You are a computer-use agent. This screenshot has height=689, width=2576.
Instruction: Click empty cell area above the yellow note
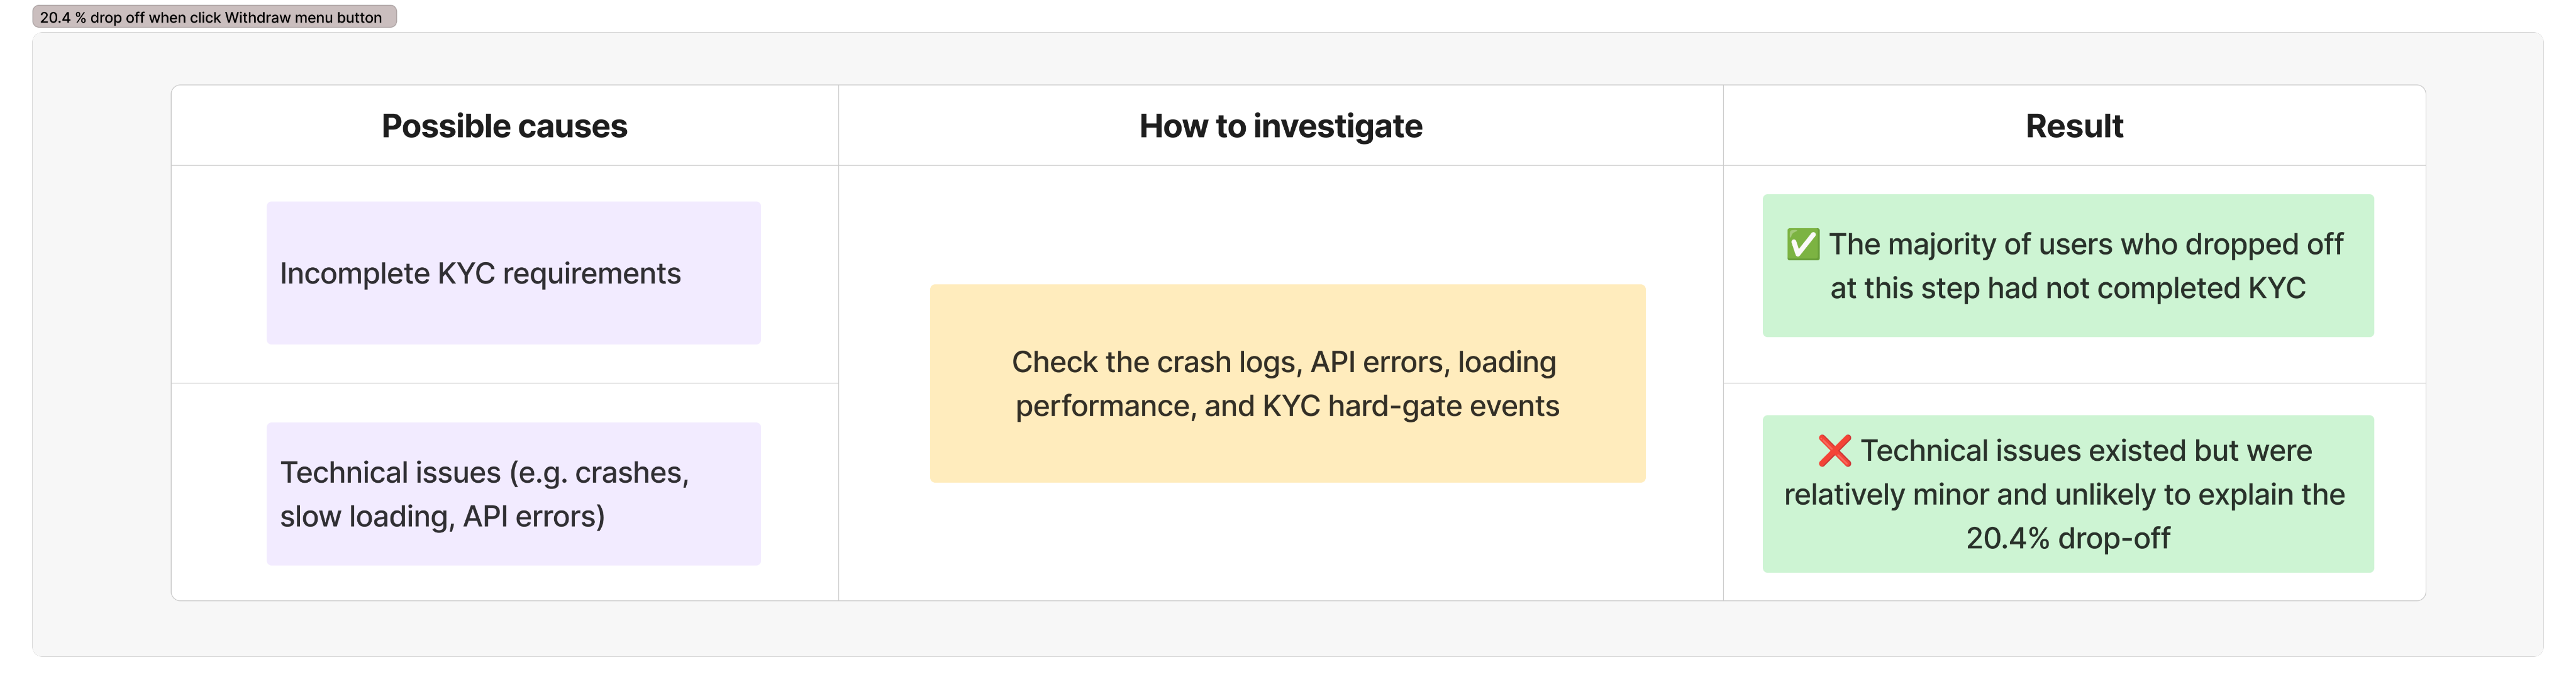(x=1280, y=225)
